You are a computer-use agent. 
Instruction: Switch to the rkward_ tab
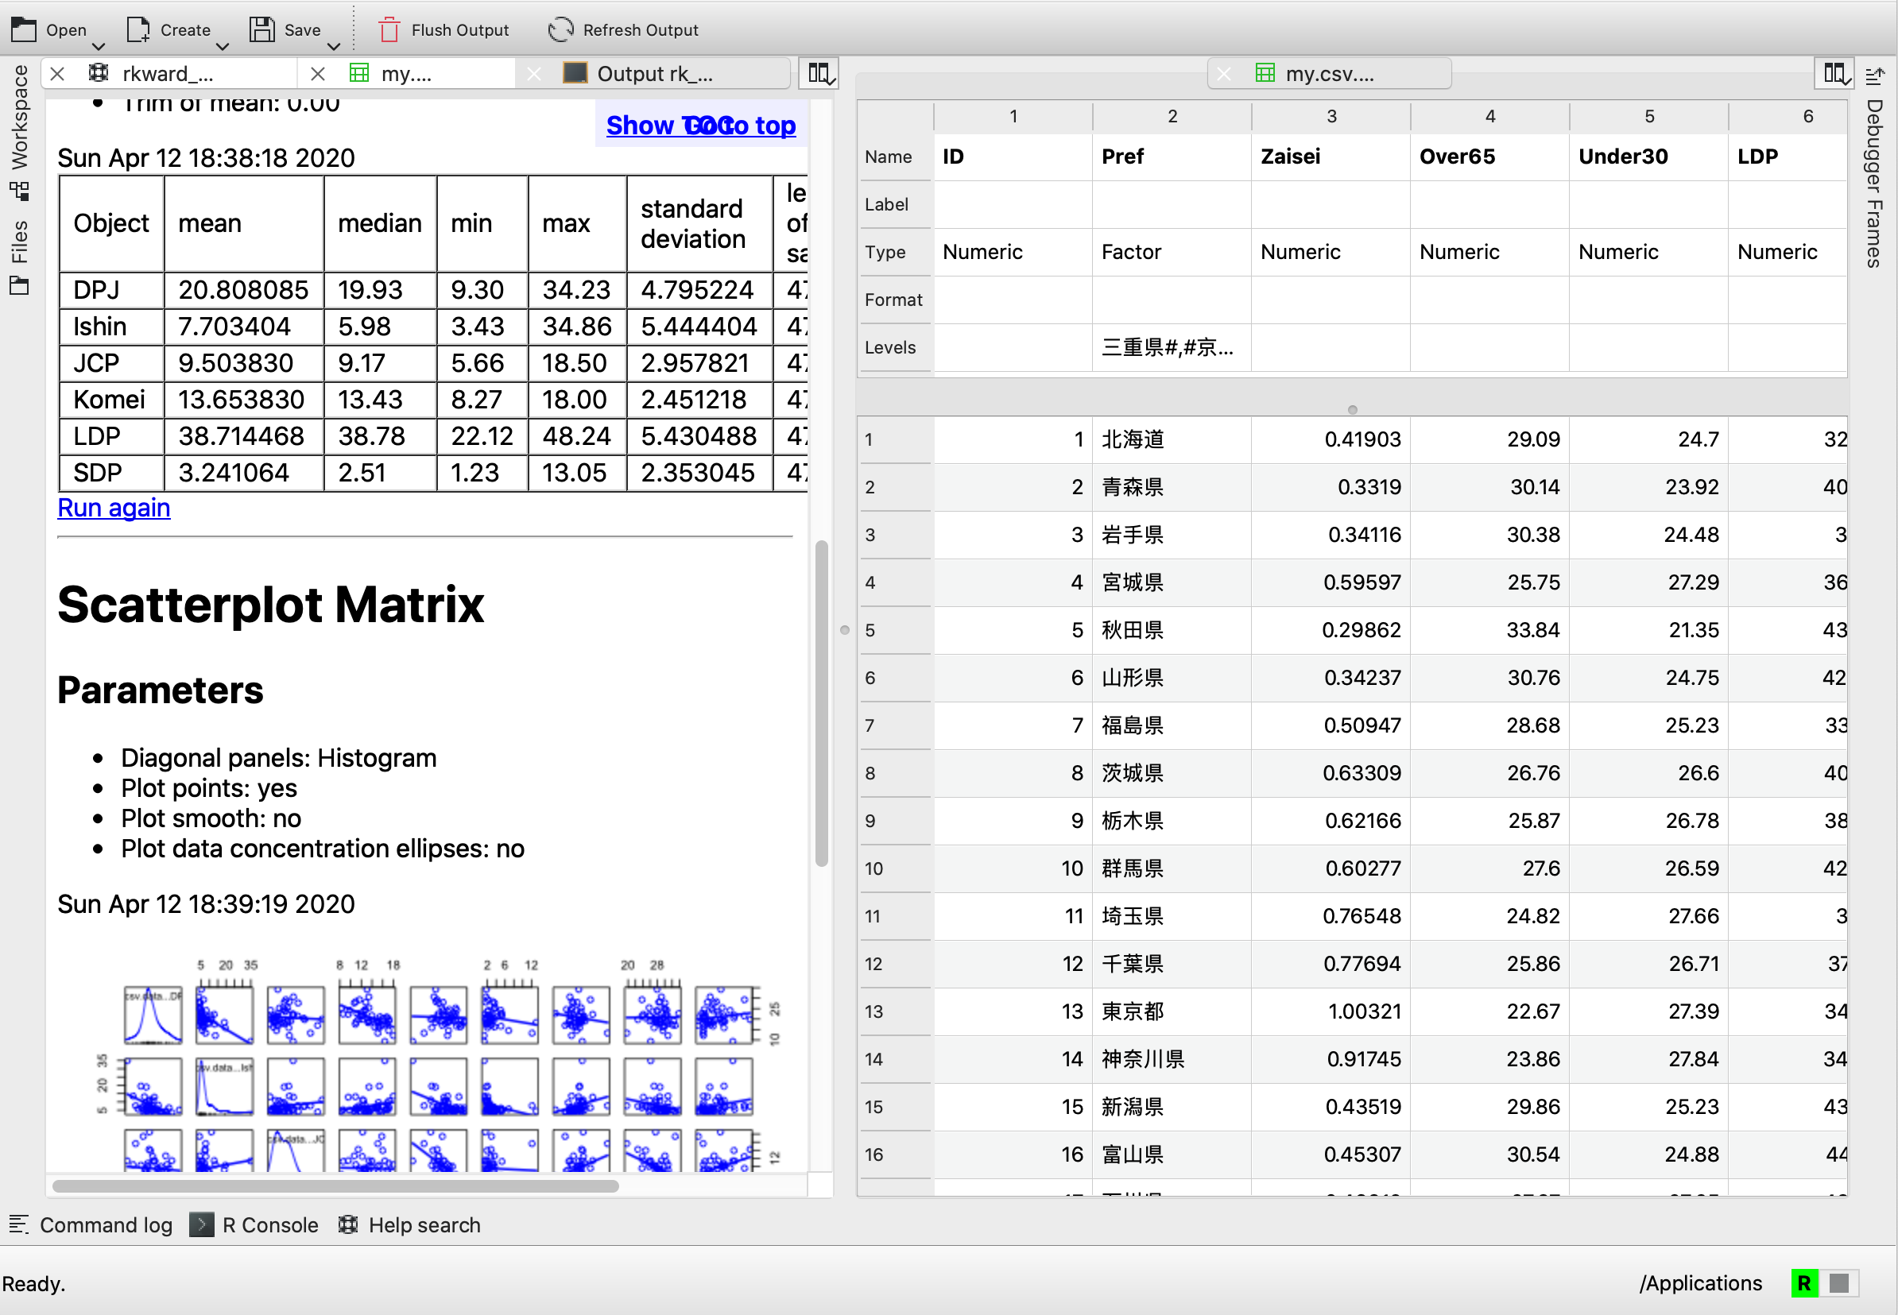(168, 73)
